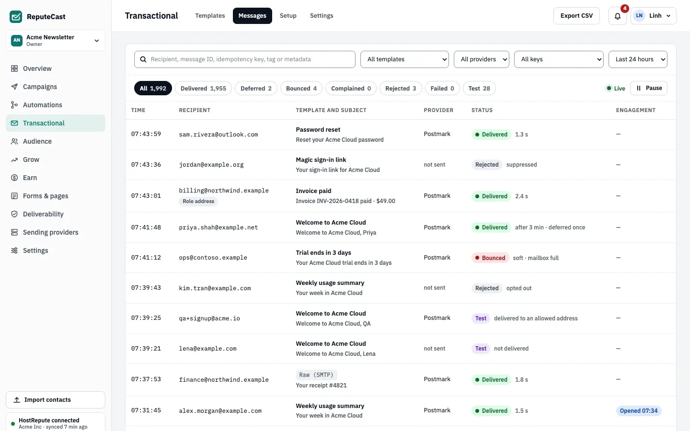Open the sidebar Settings item
The image size is (690, 431).
tap(56, 250)
